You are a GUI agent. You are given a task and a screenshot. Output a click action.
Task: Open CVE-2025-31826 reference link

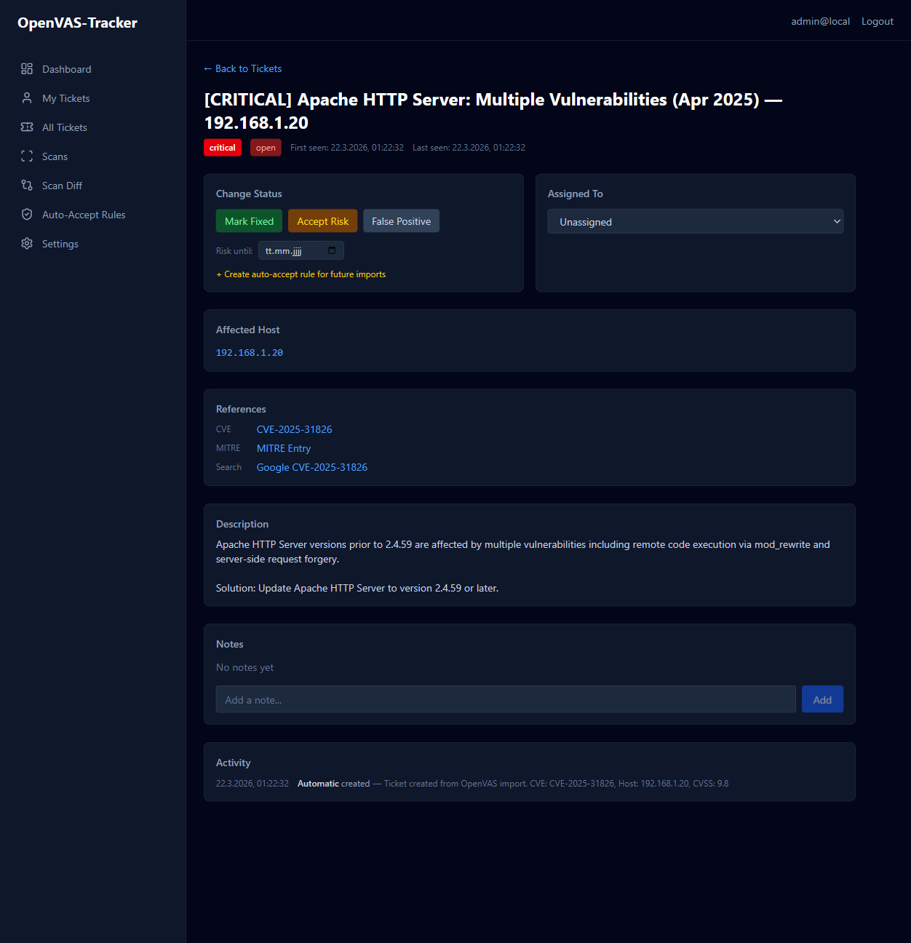click(x=294, y=429)
